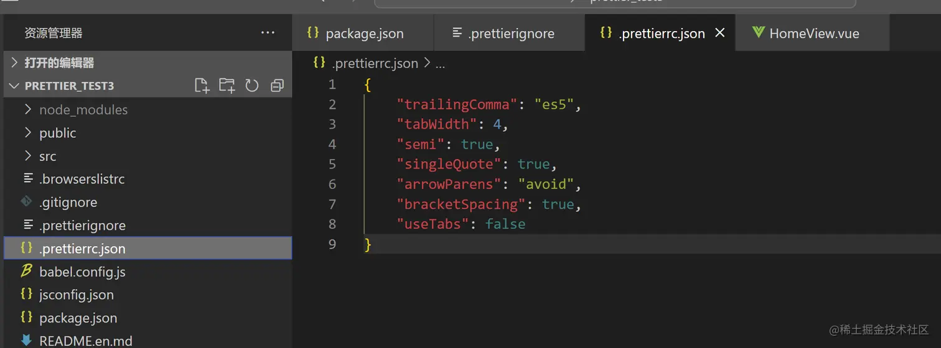Image resolution: width=941 pixels, height=348 pixels.
Task: Switch to the package.json tab
Action: (x=364, y=34)
